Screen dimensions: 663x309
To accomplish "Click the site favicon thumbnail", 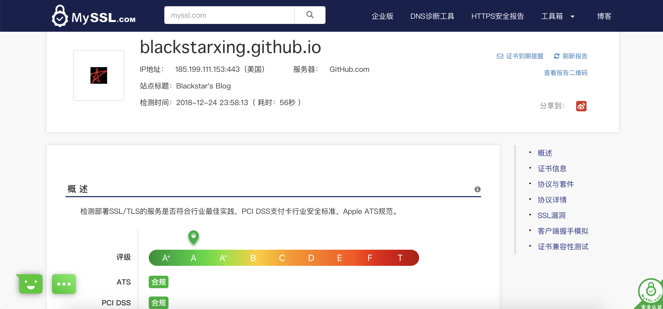I will 99,75.
